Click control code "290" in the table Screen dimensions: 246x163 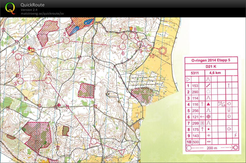click(x=195, y=92)
